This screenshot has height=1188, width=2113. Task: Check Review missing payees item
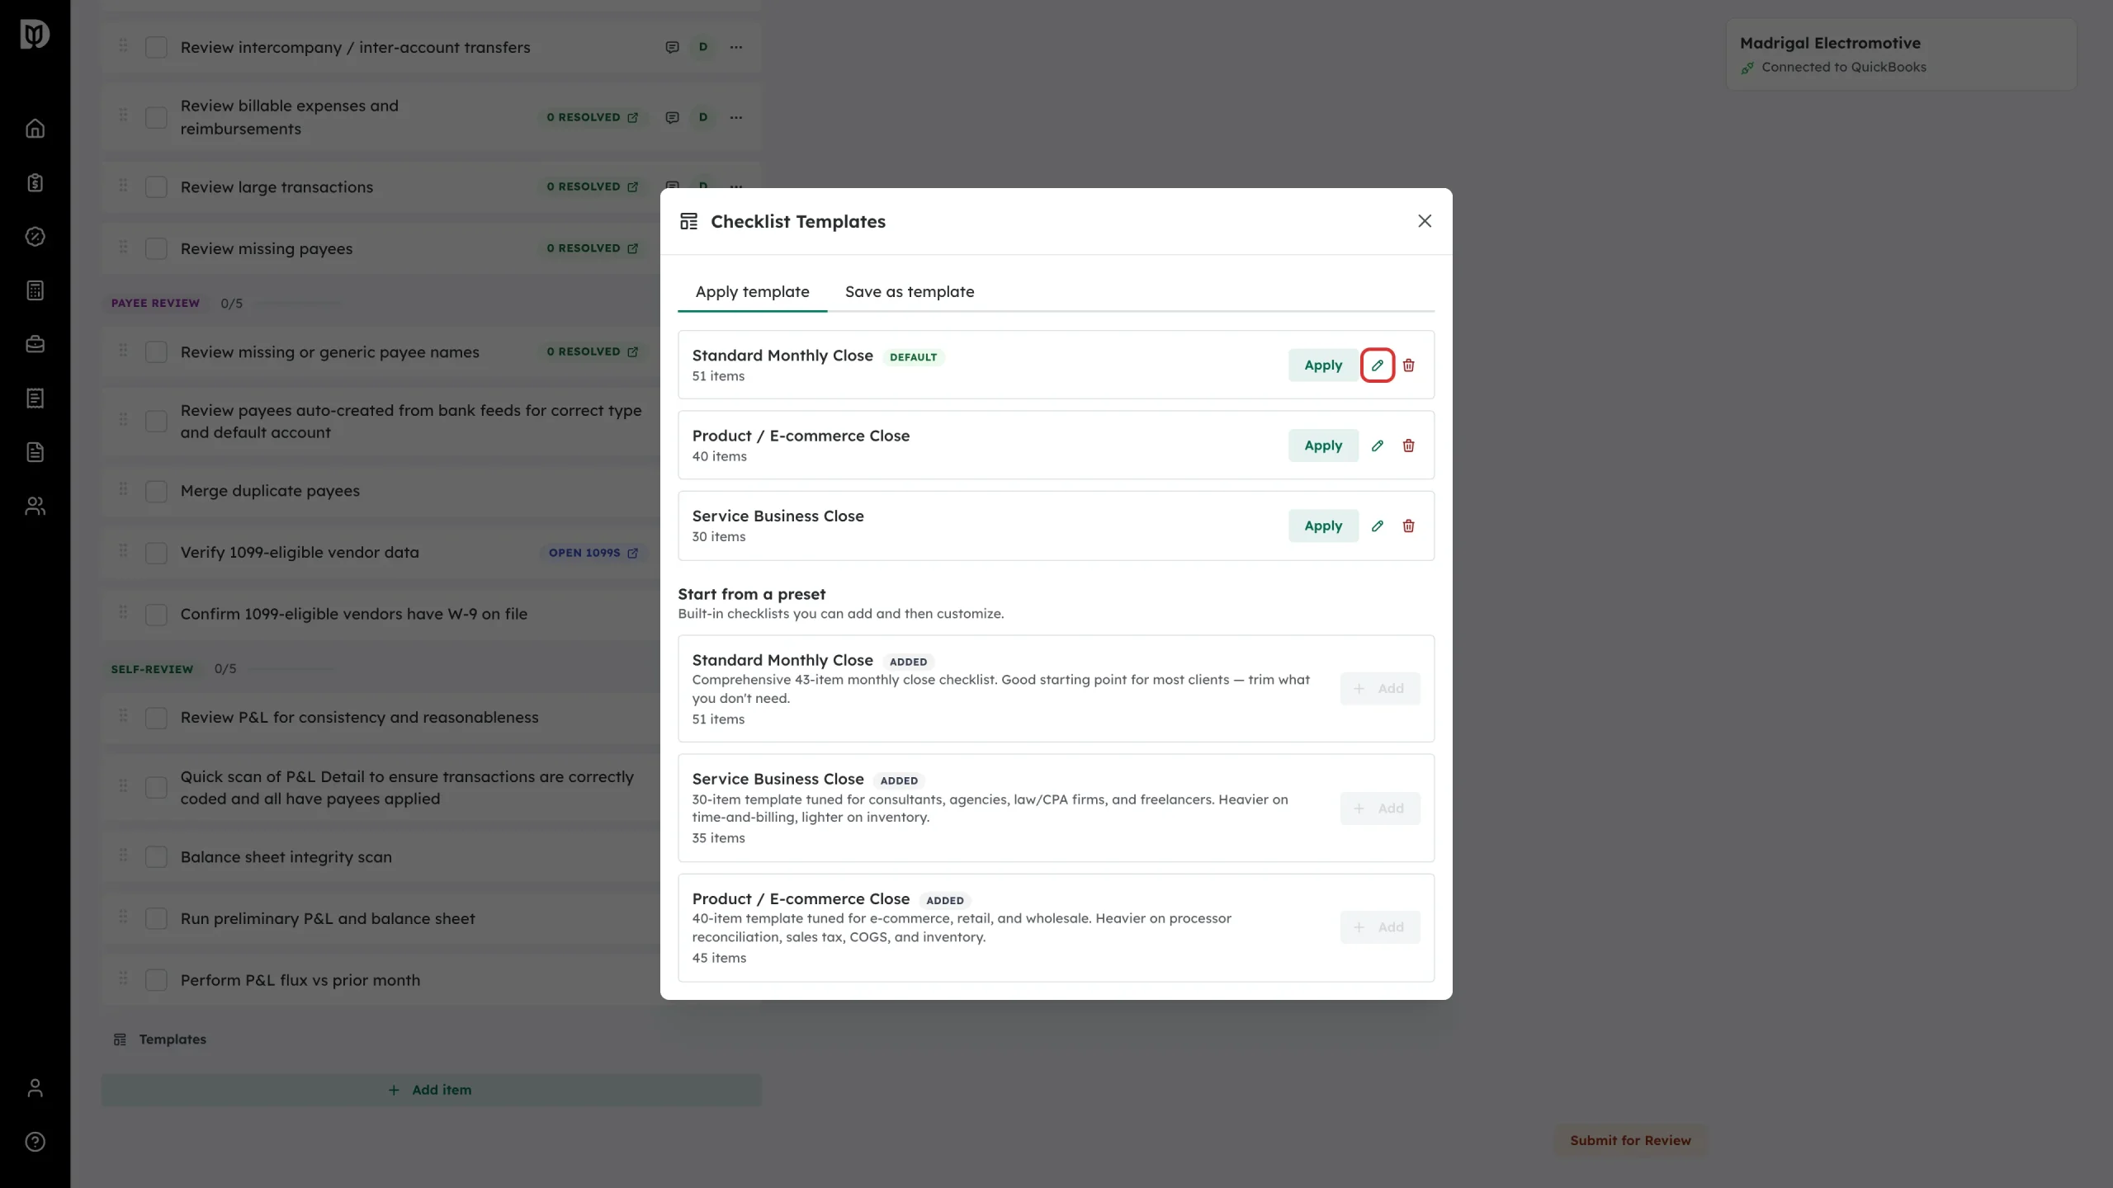156,249
